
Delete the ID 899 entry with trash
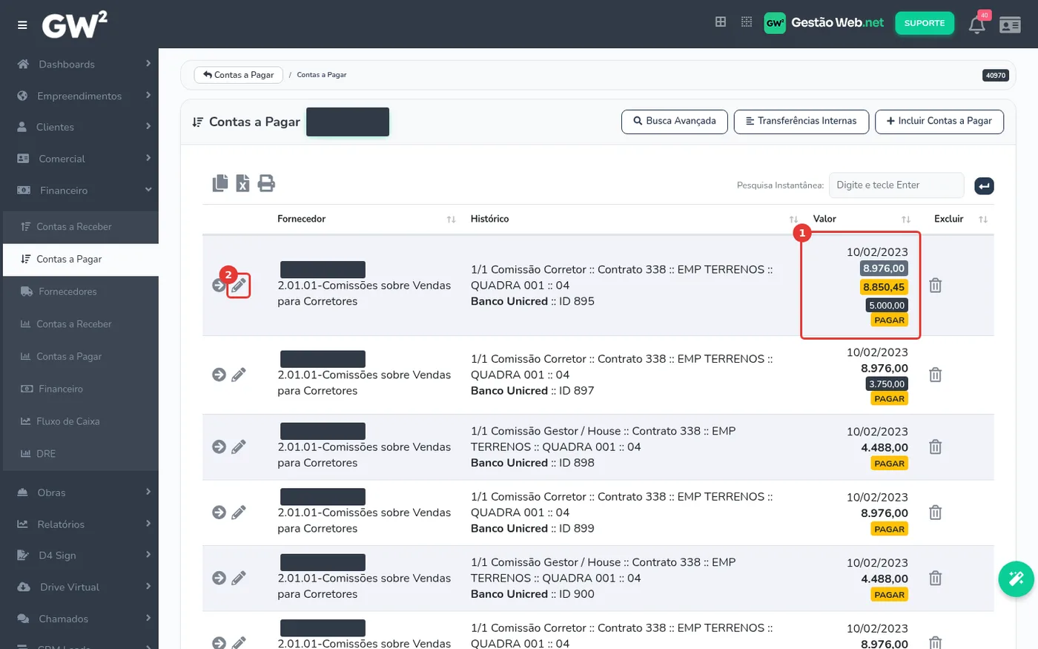tap(936, 513)
